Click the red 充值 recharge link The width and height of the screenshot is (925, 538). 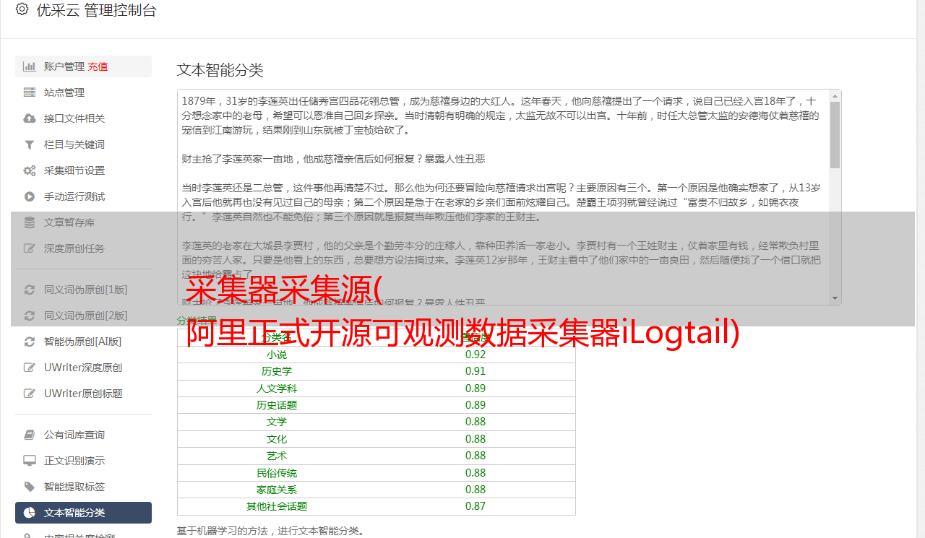98,66
